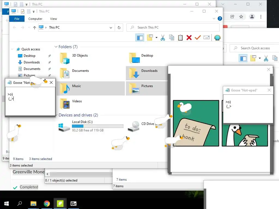
Task: Select Downloads in the navigation pane
Action: 32,62
